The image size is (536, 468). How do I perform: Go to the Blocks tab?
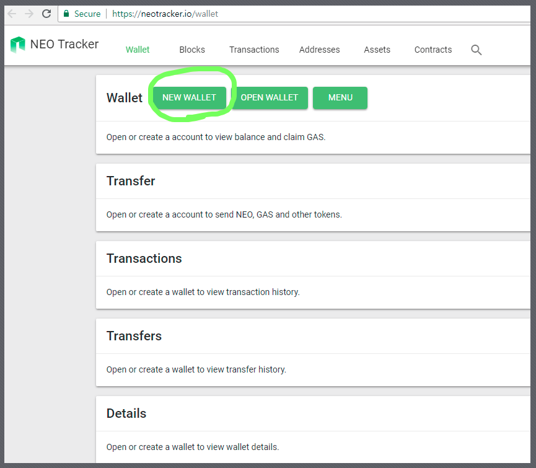click(192, 50)
